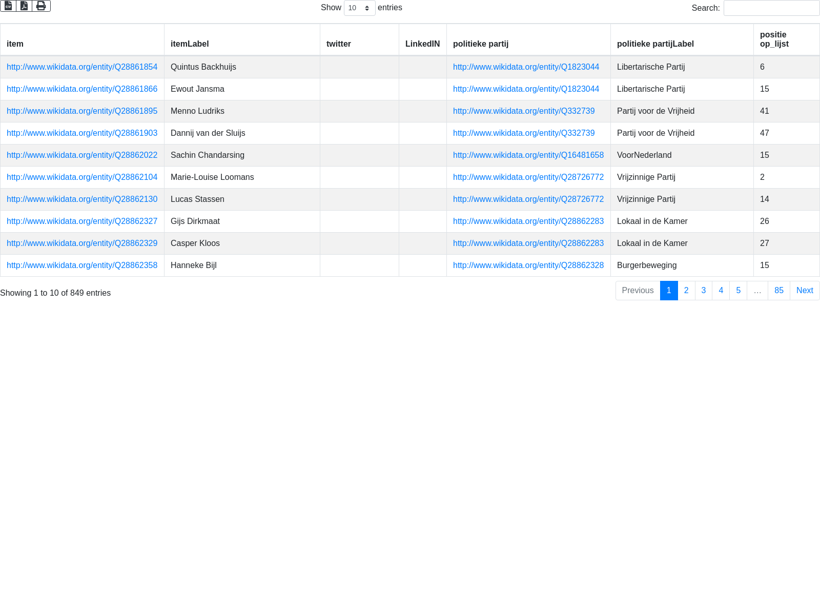Click list position 47 cell
This screenshot has width=820, height=615.
[787, 133]
